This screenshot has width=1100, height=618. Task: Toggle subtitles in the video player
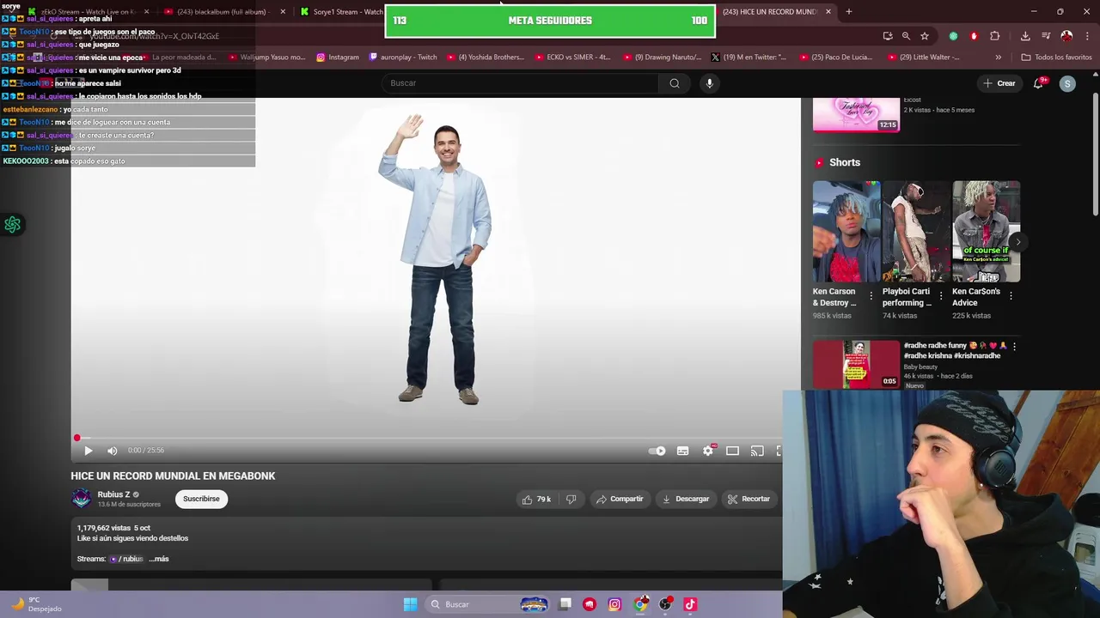682,451
